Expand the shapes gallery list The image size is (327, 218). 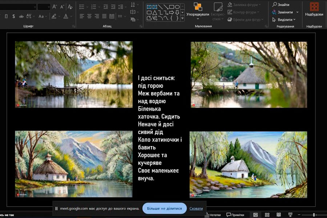pyautogui.click(x=182, y=18)
